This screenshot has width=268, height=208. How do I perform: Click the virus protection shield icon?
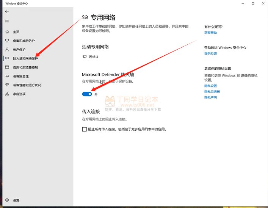click(x=7, y=41)
